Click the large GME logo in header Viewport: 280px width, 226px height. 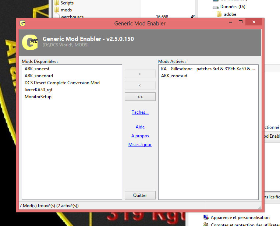[x=29, y=42]
